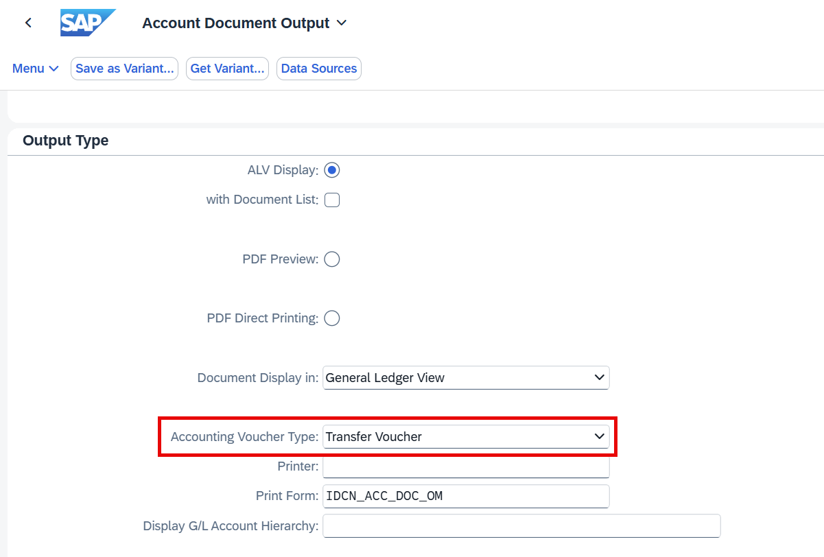Click the SAP logo

click(x=88, y=23)
